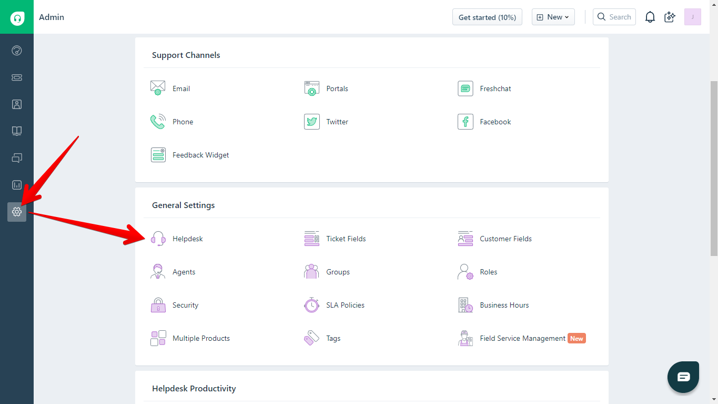The height and width of the screenshot is (404, 718).
Task: Open the Roles link
Action: 489,272
